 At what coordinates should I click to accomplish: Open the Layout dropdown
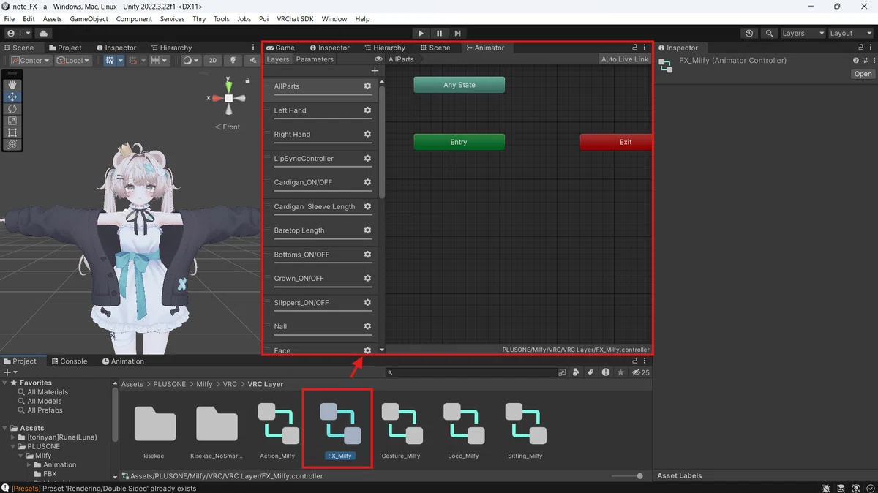851,34
